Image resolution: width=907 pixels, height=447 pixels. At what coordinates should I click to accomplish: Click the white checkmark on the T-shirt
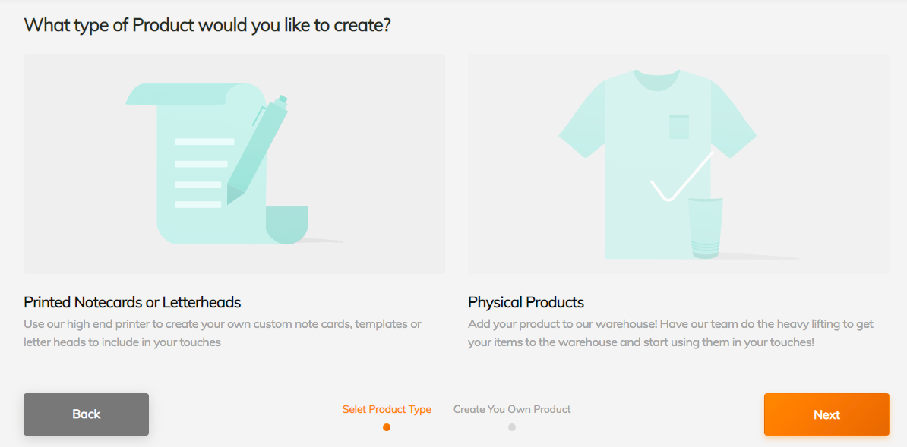point(681,177)
